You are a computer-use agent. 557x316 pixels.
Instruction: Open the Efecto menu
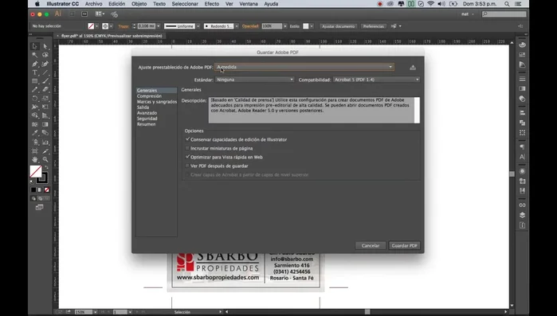point(212,4)
